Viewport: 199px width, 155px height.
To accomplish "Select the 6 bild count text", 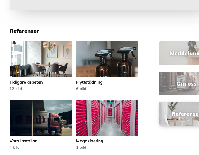I will tap(81, 89).
